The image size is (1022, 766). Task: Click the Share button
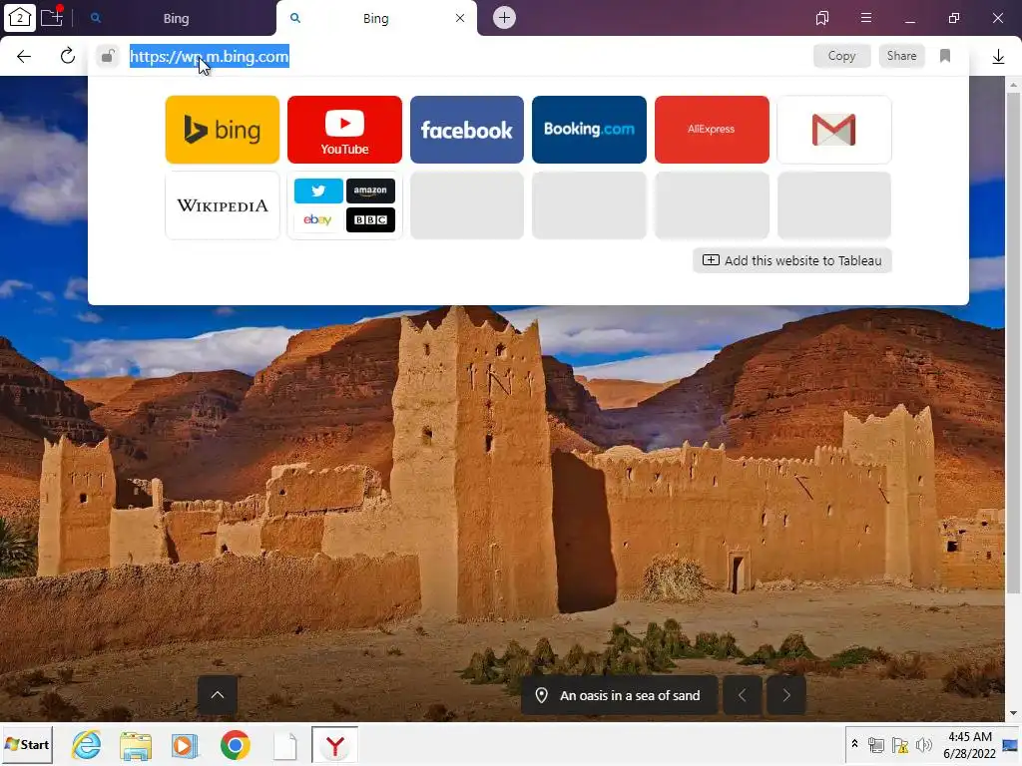[x=901, y=56]
